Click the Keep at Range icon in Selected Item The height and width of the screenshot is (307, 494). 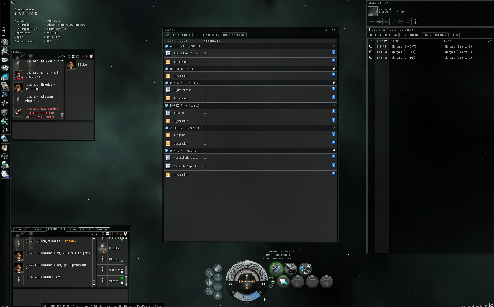(393, 21)
